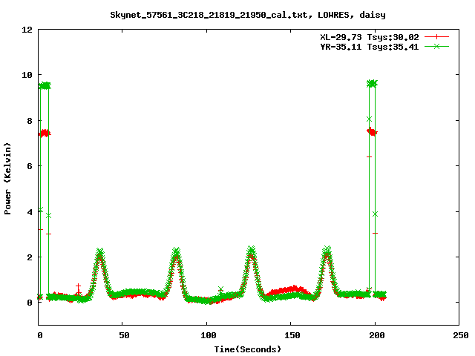Click the green x outlier near 108 seconds
Viewport: 475px width, 356px height.
(x=221, y=289)
